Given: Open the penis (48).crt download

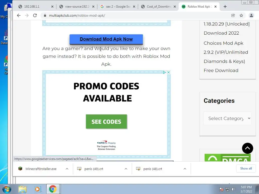Looking at the screenshot, I should click(x=153, y=169).
